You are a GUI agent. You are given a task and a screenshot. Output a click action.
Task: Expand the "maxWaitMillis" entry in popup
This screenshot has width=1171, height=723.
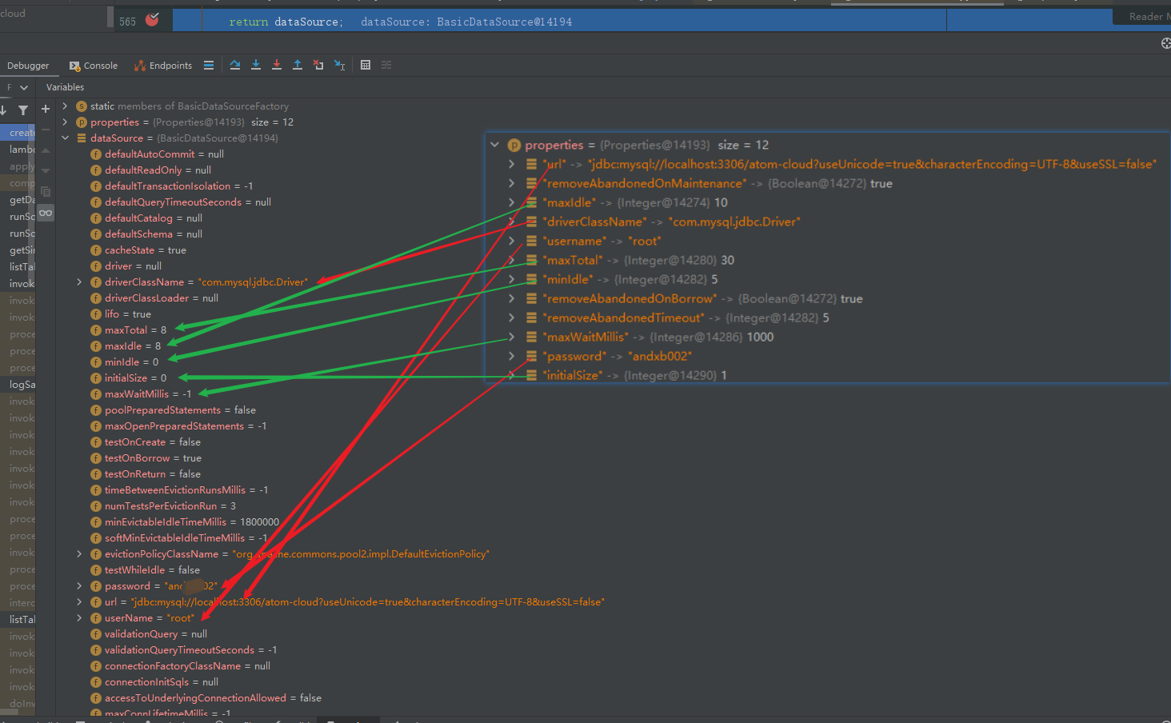(512, 337)
